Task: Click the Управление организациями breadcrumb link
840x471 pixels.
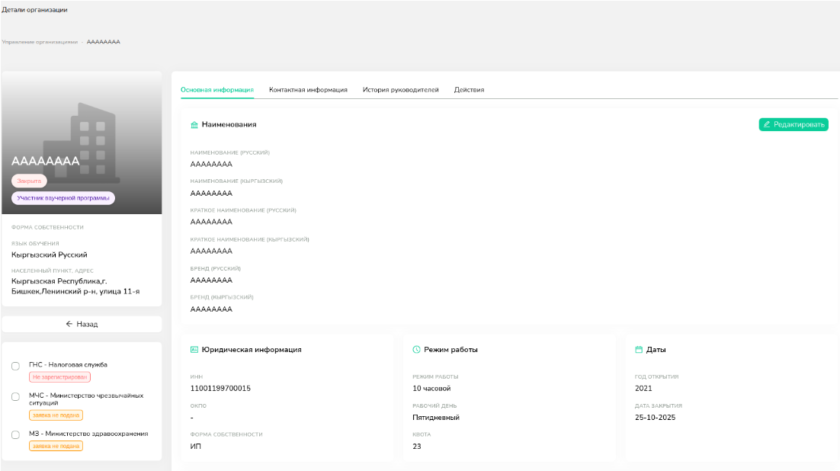Action: pyautogui.click(x=40, y=42)
